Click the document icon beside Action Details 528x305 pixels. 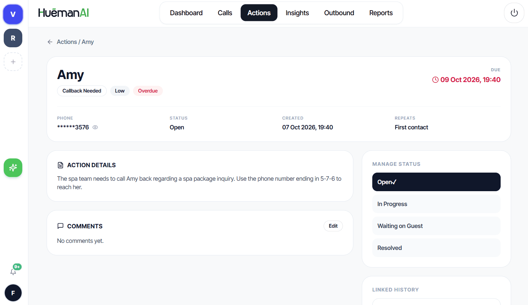click(x=60, y=165)
